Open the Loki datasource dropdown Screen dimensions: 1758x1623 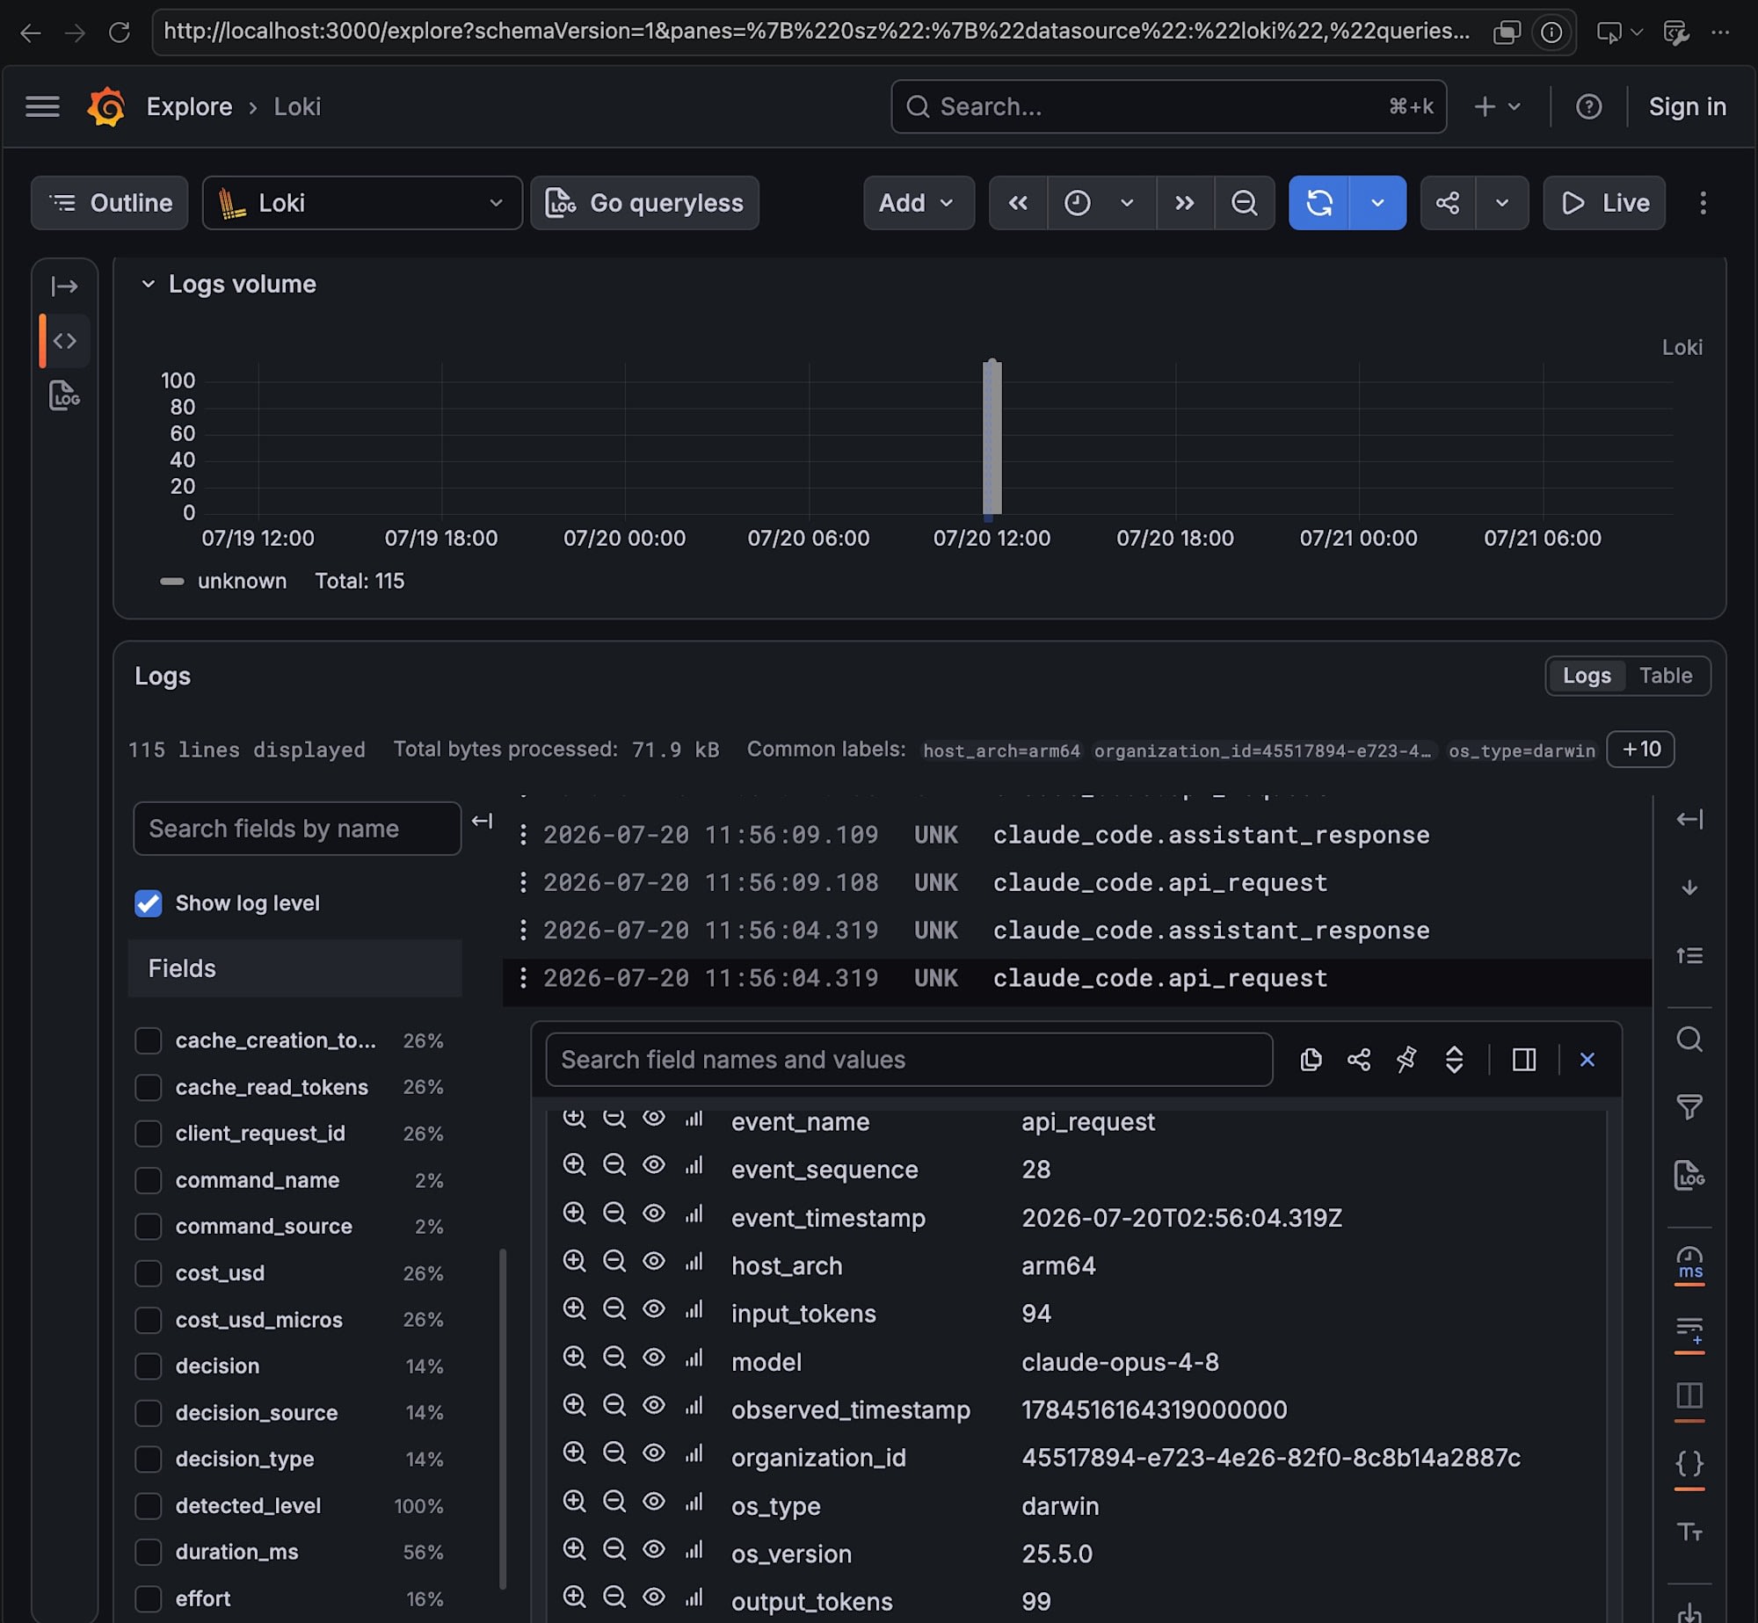[x=362, y=203]
